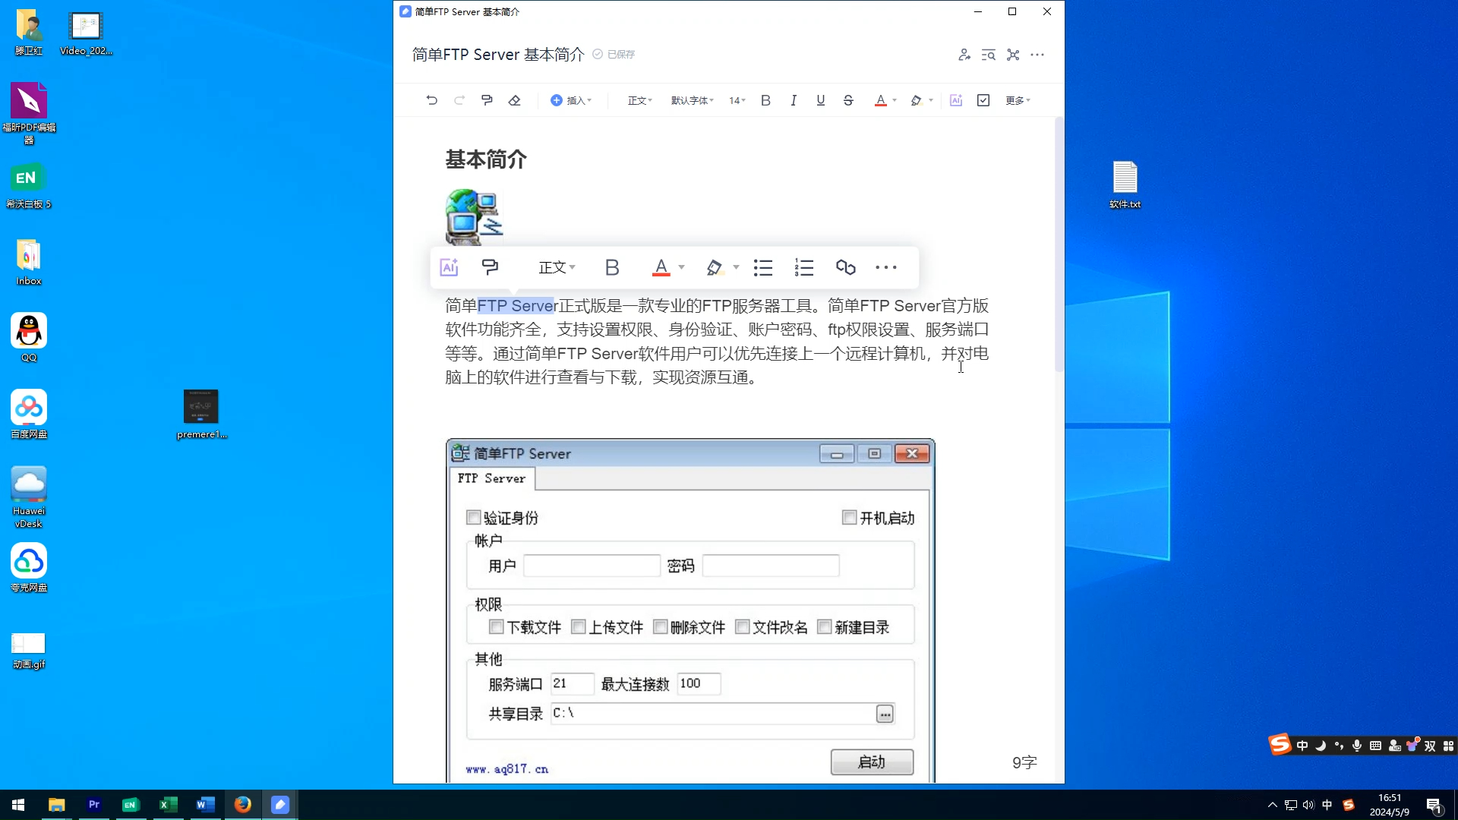Select the QQ desktop icon
1458x820 pixels.
coord(29,339)
